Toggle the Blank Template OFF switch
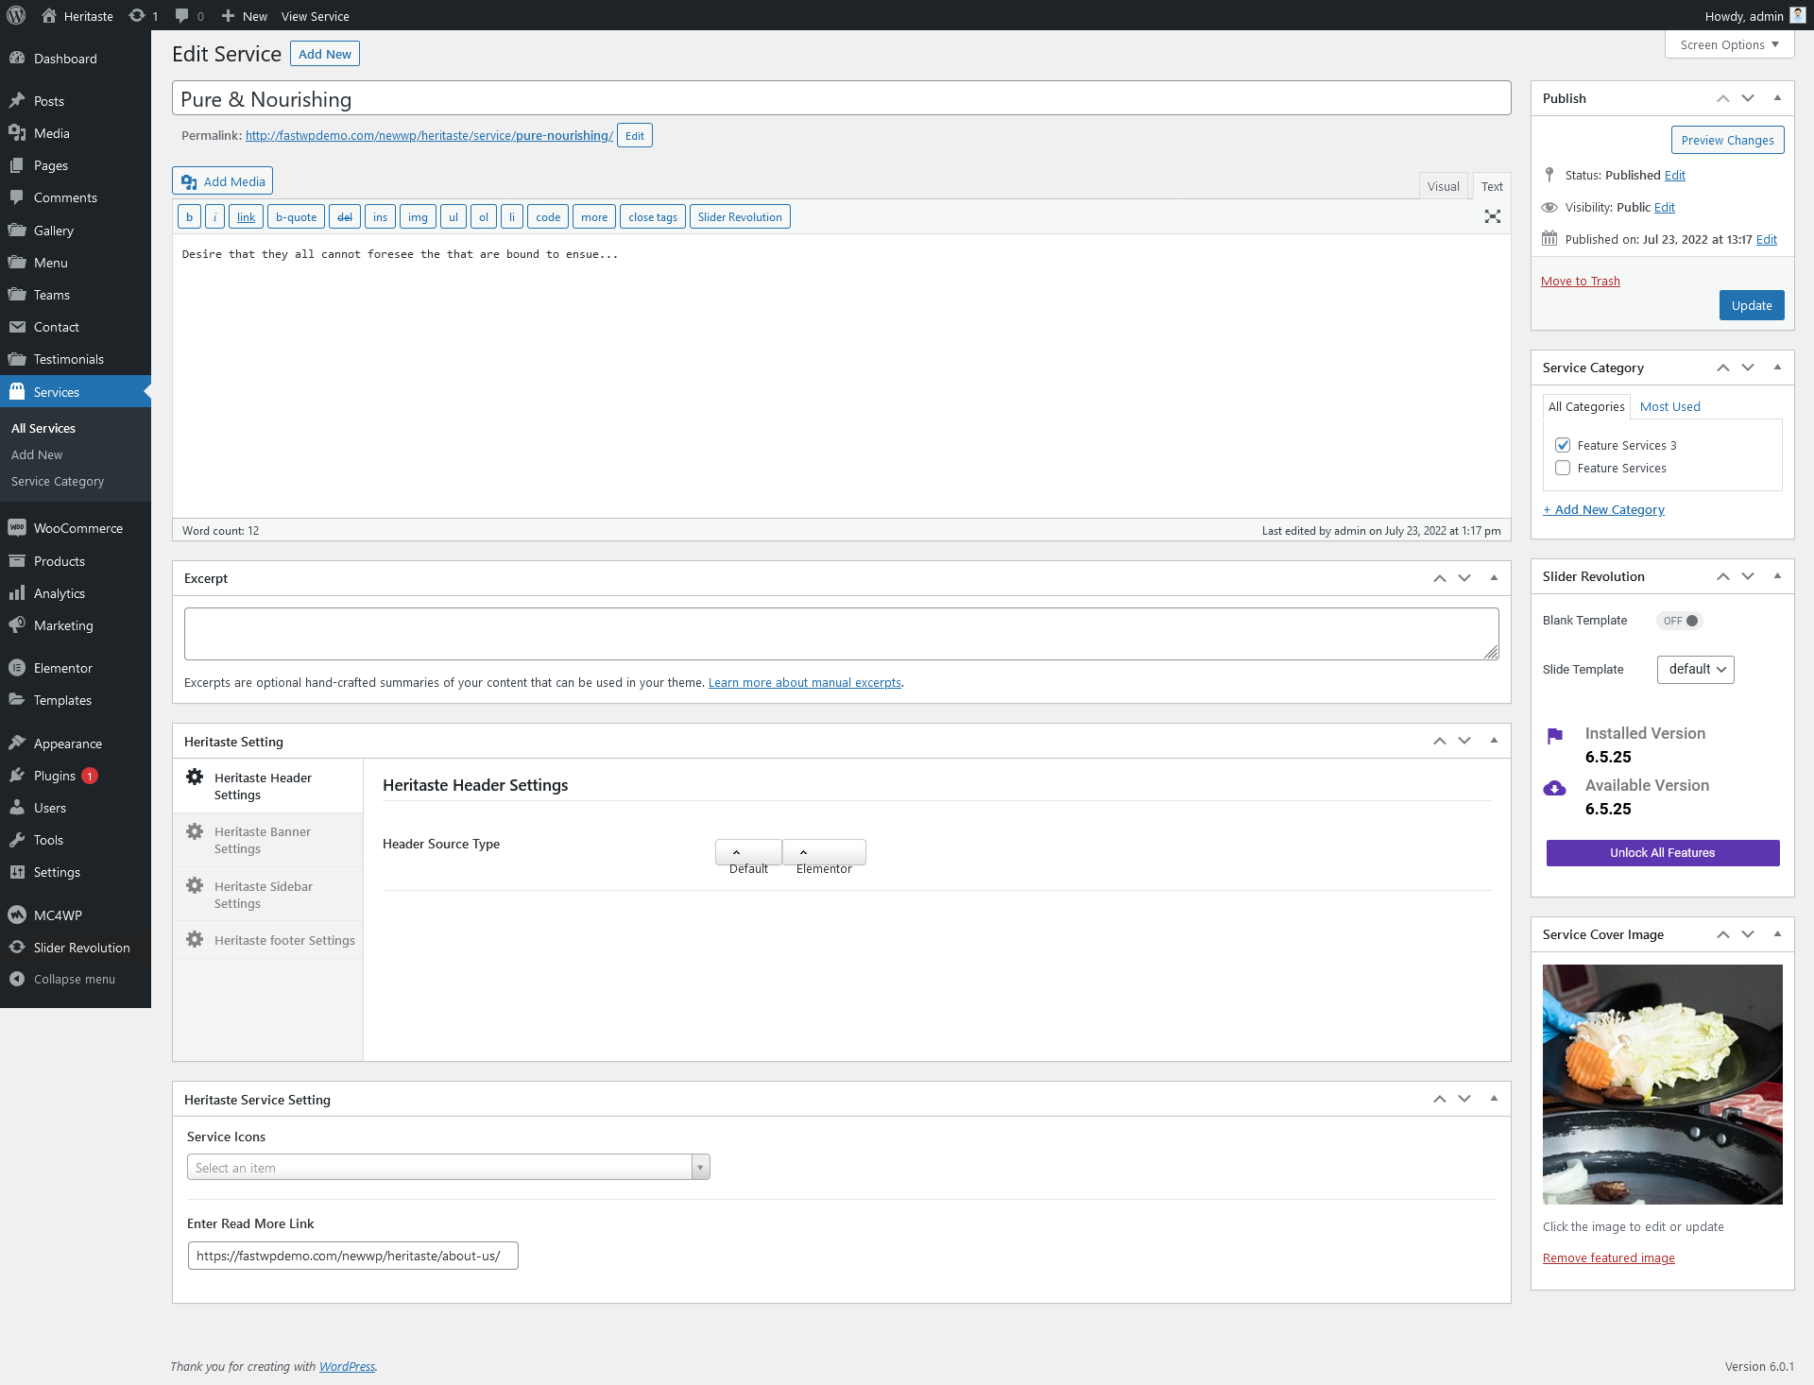Viewport: 1814px width, 1385px height. [1679, 621]
